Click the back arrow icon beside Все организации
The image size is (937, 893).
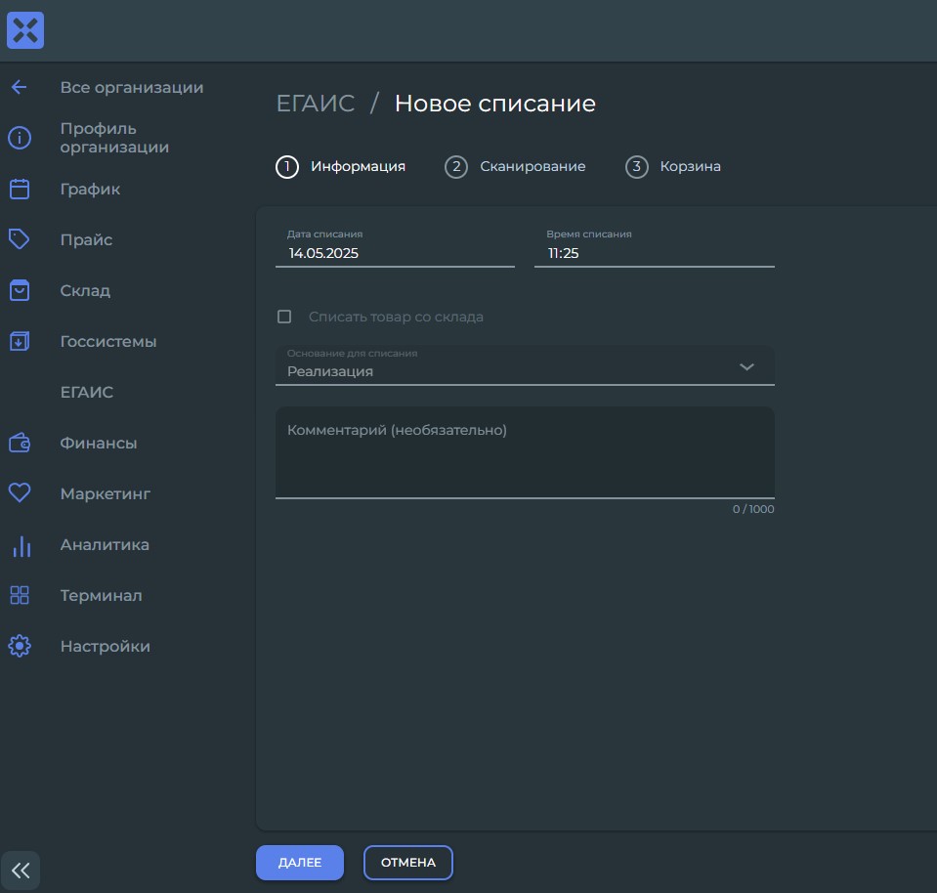(20, 87)
